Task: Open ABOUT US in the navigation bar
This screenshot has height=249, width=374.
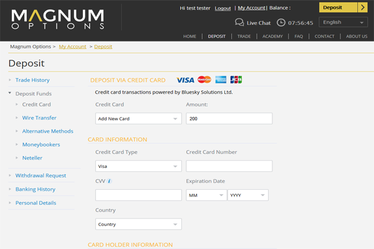Action: point(357,36)
